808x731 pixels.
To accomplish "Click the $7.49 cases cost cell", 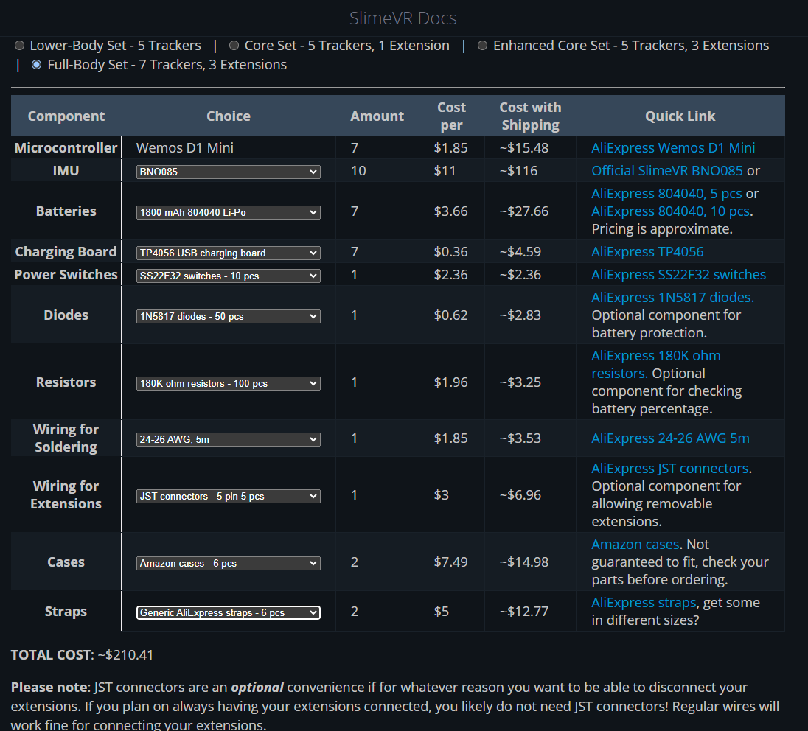I will pos(451,562).
